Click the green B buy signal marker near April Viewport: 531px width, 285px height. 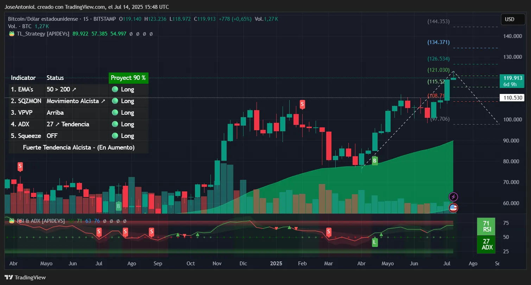click(x=374, y=161)
